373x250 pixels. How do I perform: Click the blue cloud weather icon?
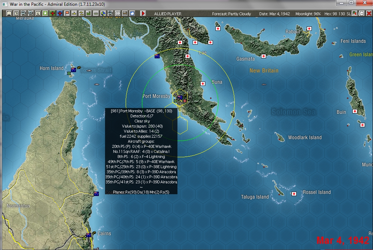click(x=132, y=13)
